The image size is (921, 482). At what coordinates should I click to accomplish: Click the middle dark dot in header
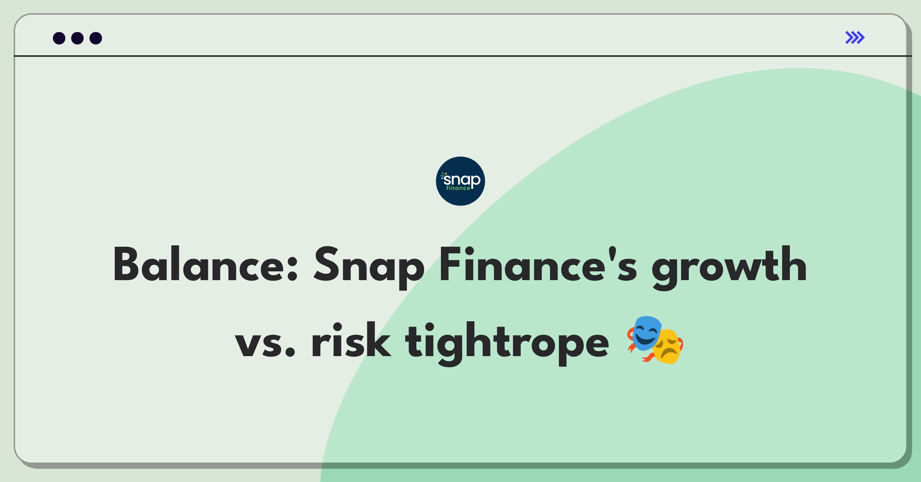[x=78, y=38]
